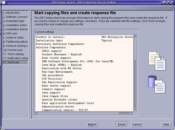The image size is (175, 130).
Task: Open Help for this wizard page
Action: [x=166, y=125]
